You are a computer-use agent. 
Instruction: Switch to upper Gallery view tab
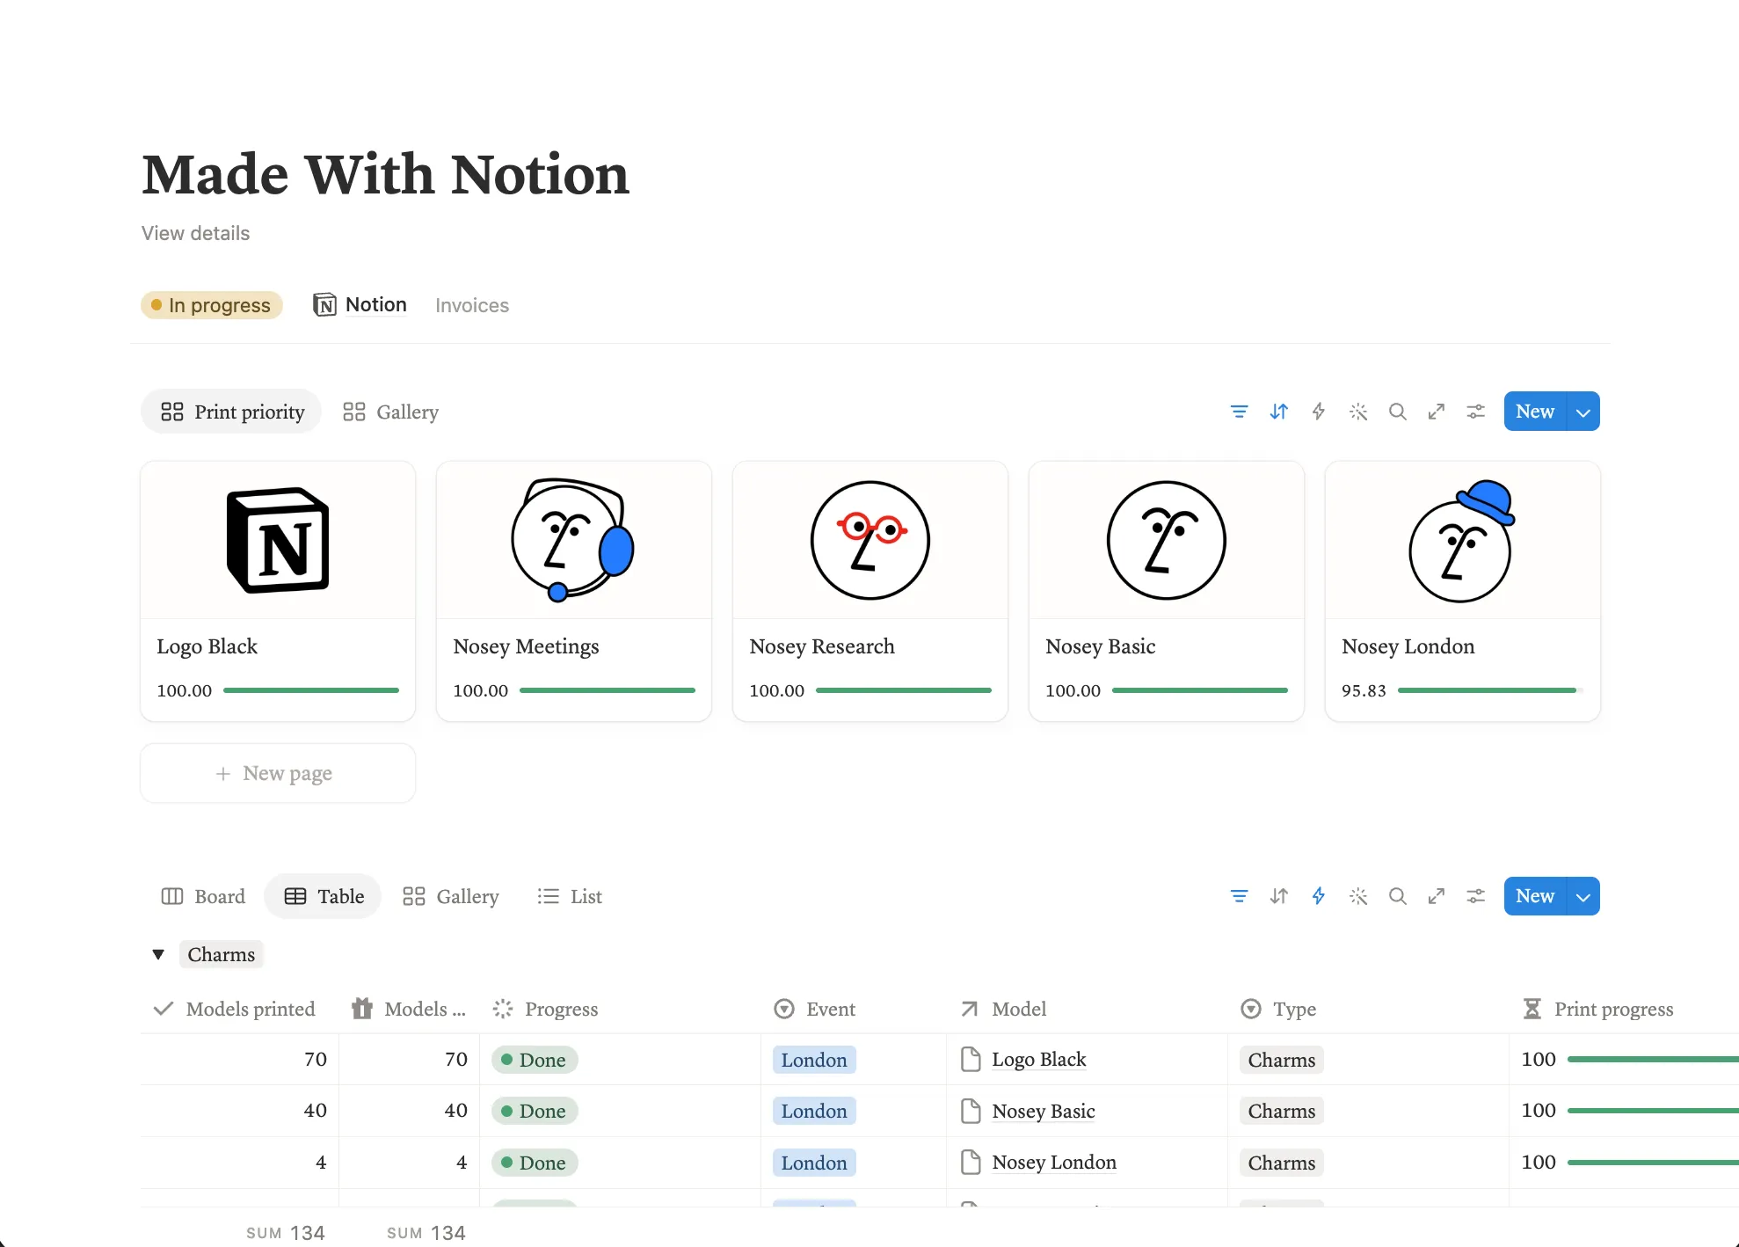pos(391,412)
